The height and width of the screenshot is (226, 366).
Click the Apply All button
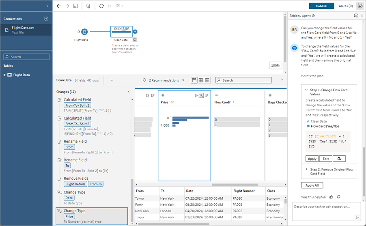[x=312, y=185]
